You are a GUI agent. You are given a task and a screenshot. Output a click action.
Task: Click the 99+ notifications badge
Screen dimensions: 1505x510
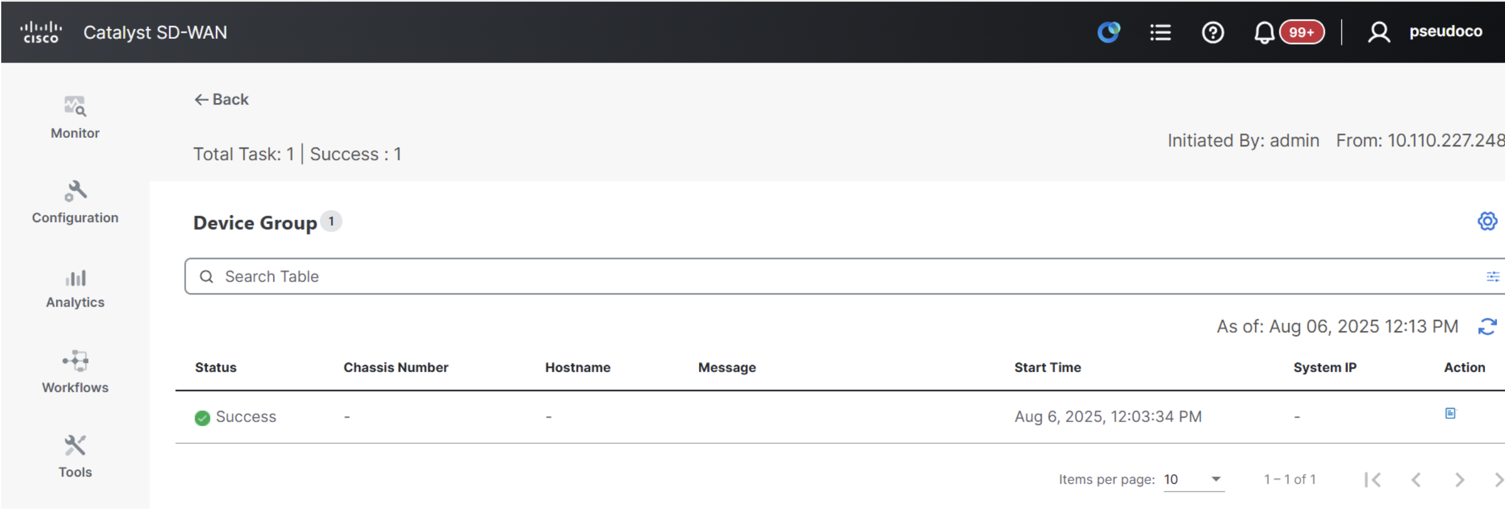click(x=1302, y=32)
